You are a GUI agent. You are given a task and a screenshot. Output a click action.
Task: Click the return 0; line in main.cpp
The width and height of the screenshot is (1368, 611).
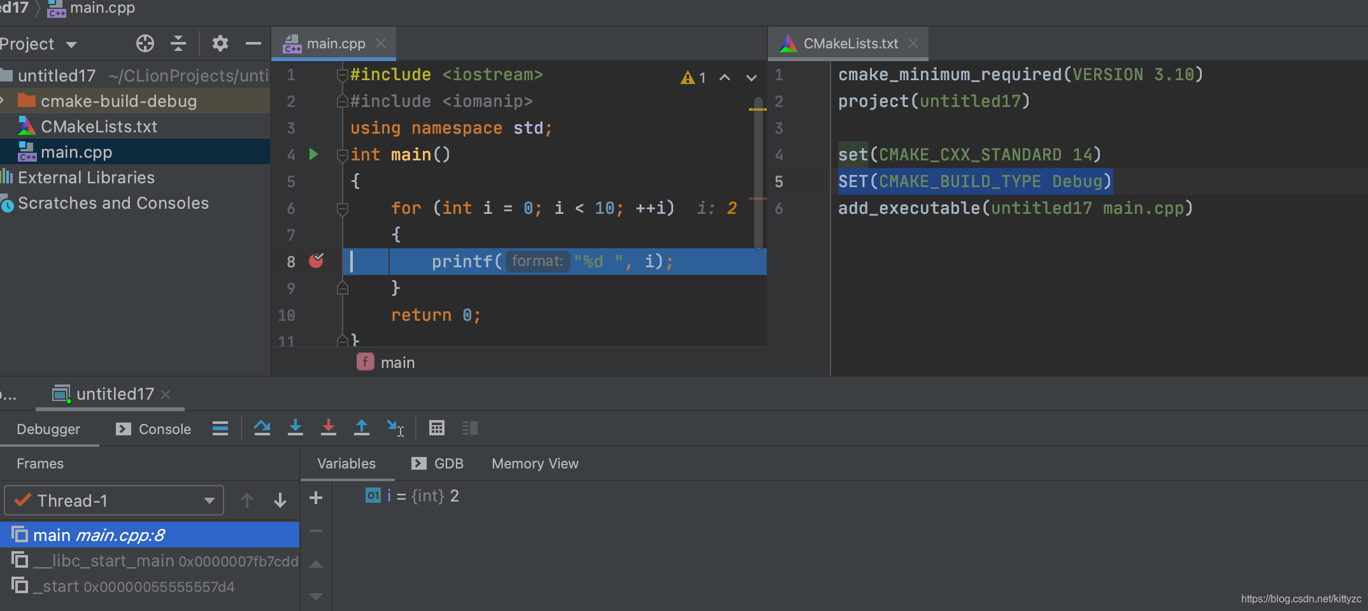point(436,315)
